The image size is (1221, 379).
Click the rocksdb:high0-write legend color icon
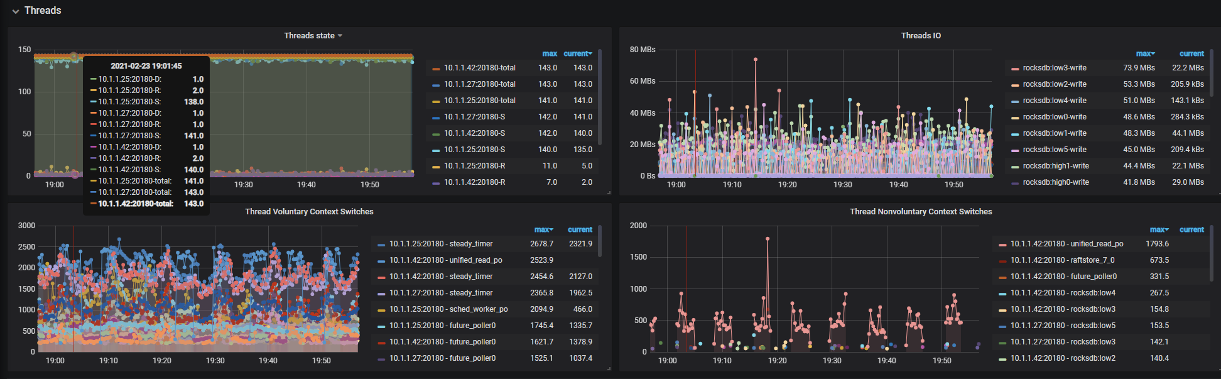coord(1015,182)
